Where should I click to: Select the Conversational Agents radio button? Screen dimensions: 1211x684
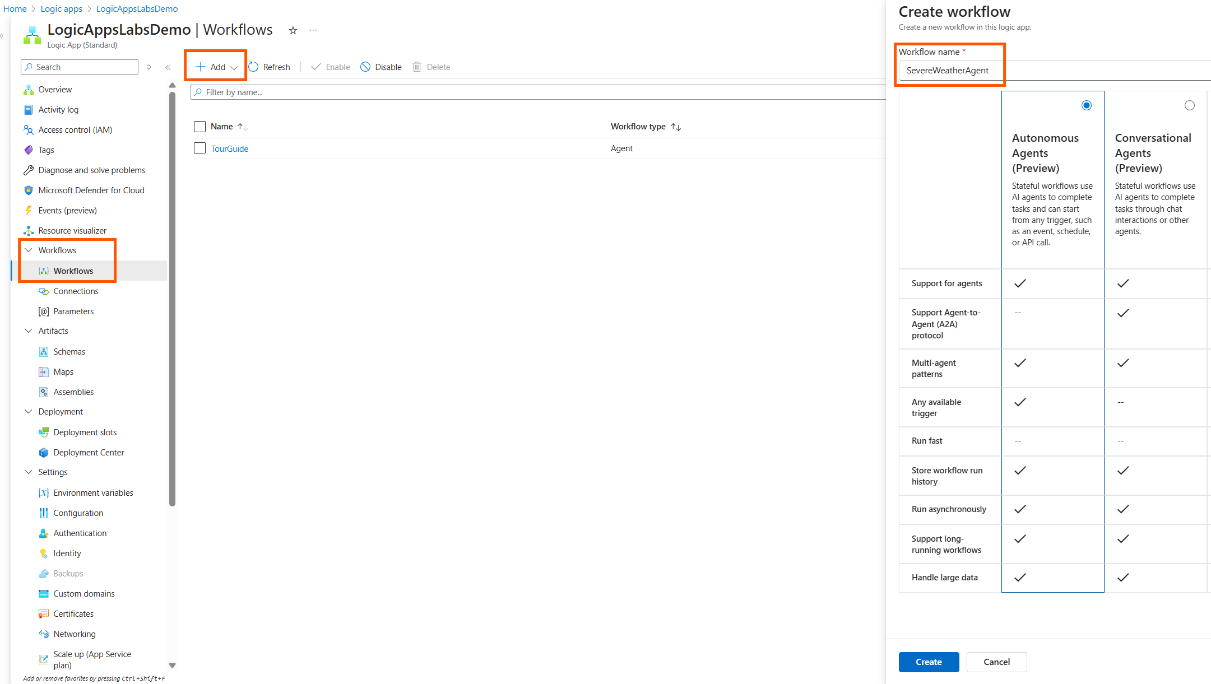[1190, 105]
